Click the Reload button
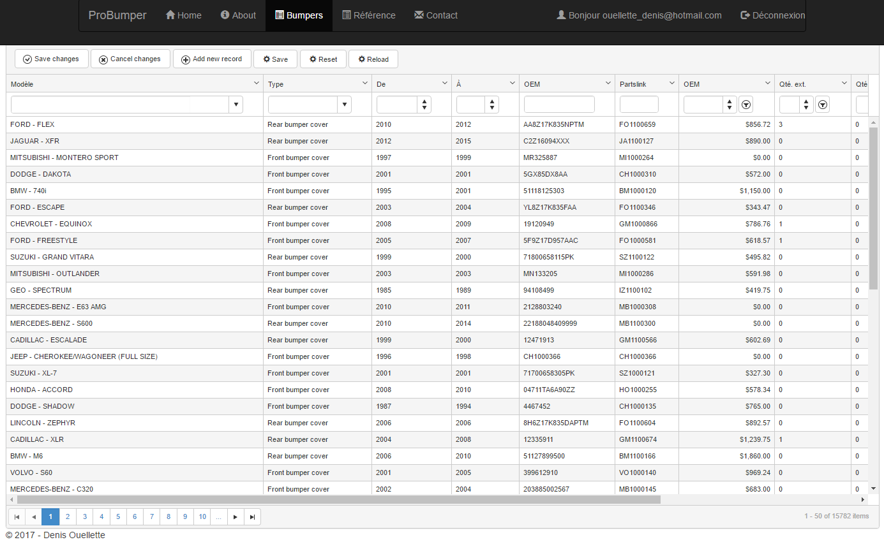Viewport: 884px width, 549px height. [x=373, y=59]
